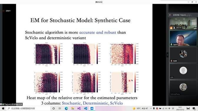The image size is (198, 111).
Task: Click the speaking indicator microphone icon in sidebar header
Action: point(170,15)
